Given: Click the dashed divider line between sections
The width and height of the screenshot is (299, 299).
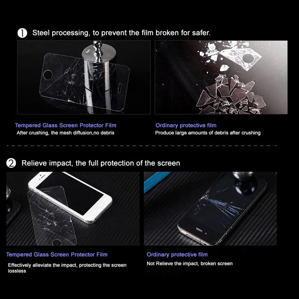Looking at the screenshot, I should (x=142, y=146).
